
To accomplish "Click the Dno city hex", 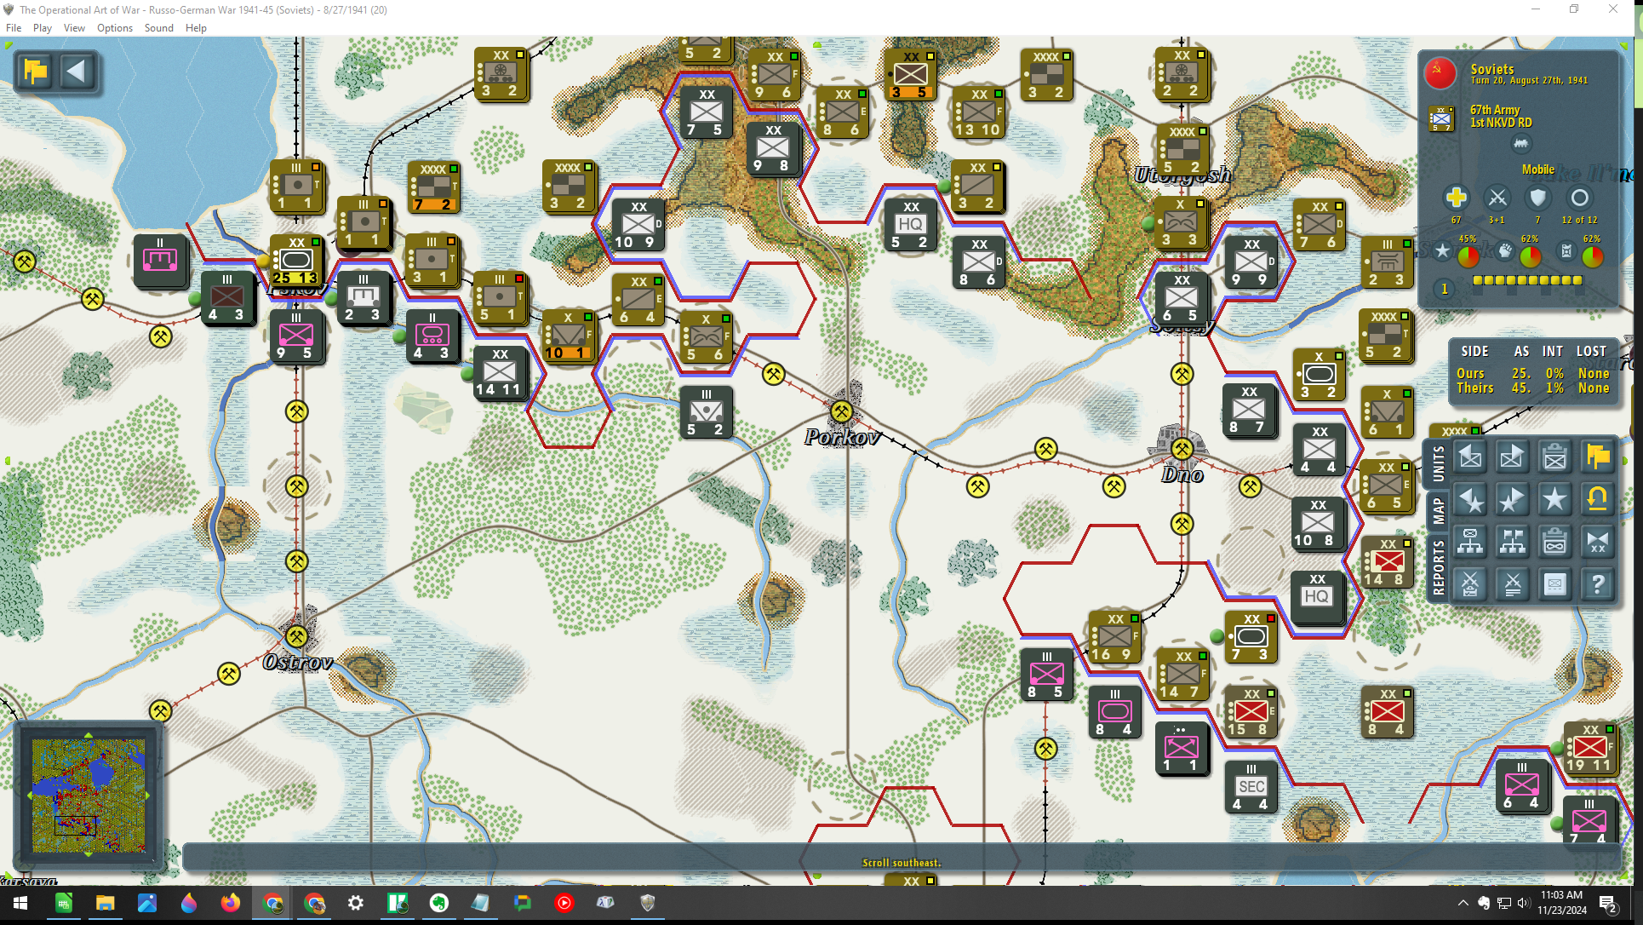I will [1182, 449].
